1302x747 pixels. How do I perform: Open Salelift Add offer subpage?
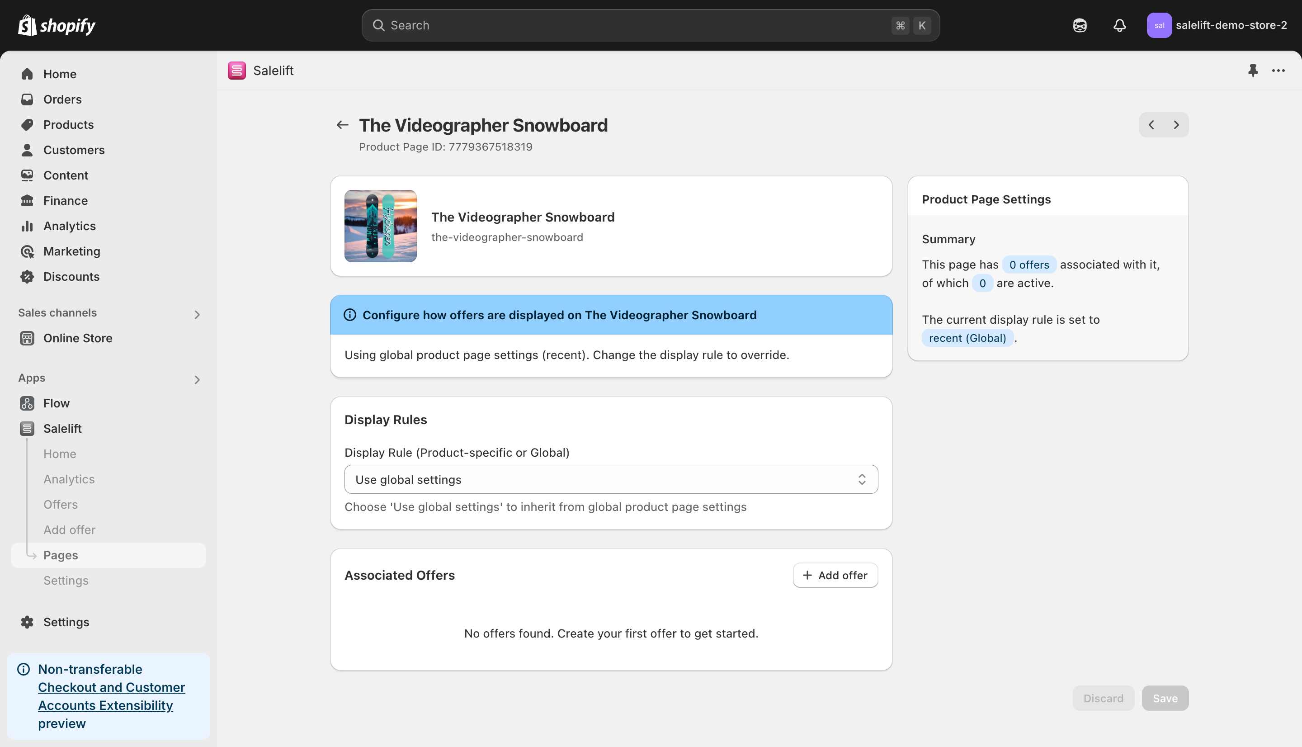[x=69, y=530]
